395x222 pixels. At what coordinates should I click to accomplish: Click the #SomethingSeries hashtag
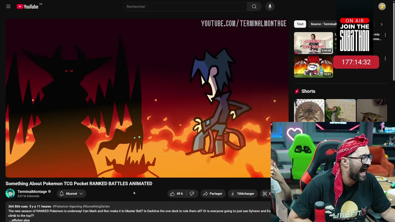(96, 206)
